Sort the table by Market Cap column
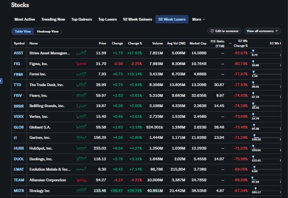The image size is (288, 198). tap(198, 43)
